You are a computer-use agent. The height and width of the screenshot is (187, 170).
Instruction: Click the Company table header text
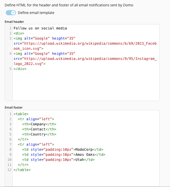[x=38, y=124]
